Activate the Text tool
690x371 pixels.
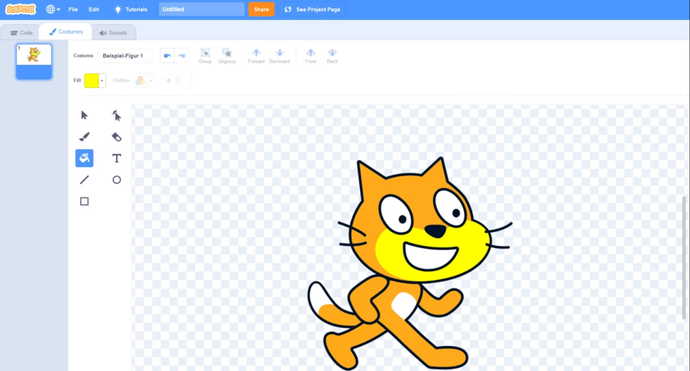pyautogui.click(x=117, y=158)
